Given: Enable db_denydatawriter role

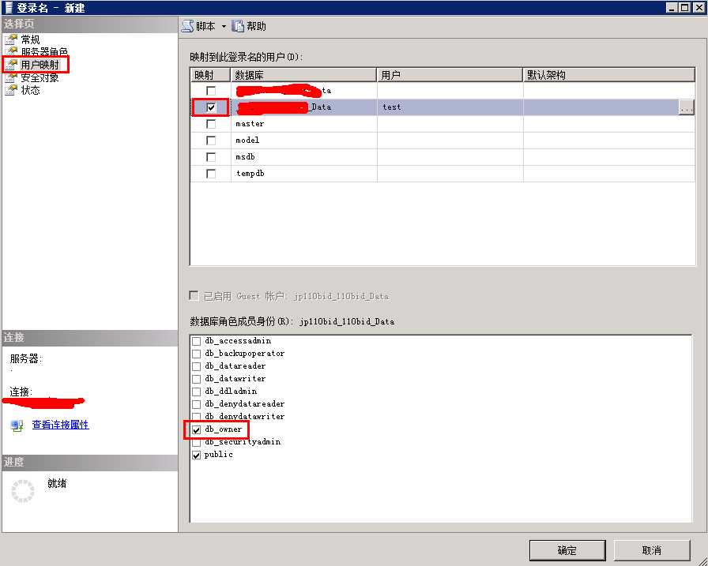Looking at the screenshot, I should pyautogui.click(x=197, y=416).
